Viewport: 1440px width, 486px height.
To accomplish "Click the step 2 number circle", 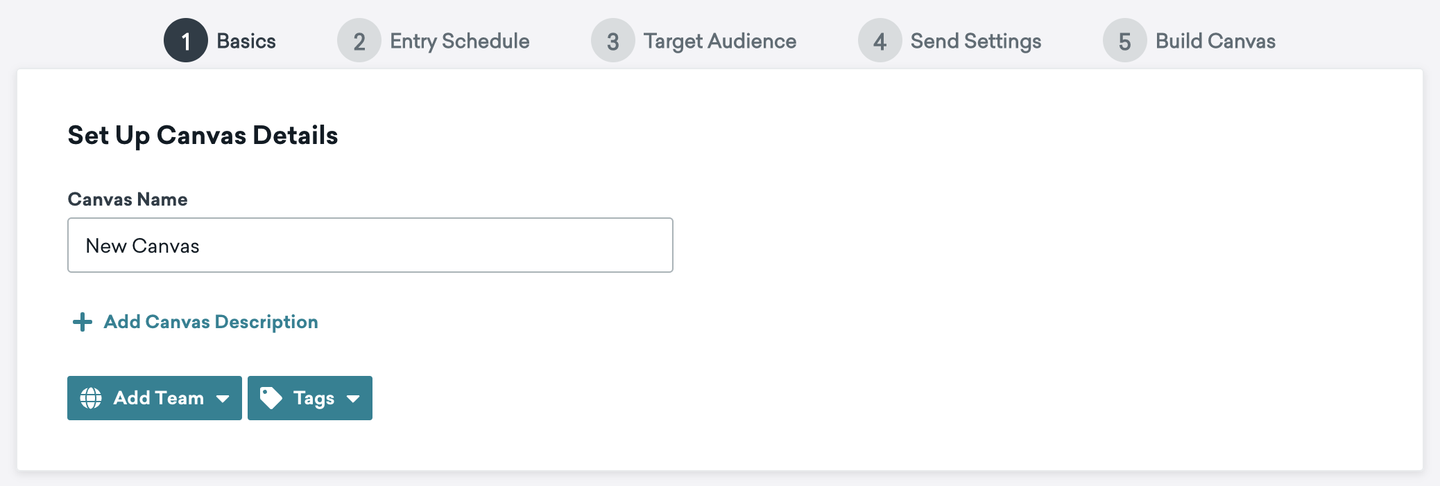I will click(359, 41).
